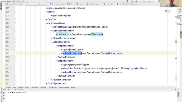Collapse the inputDirectories fold on line 183
The image size is (182, 102).
point(15,31)
